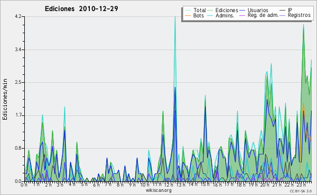Click the 2.5 y-axis value
This screenshot has width=317, height=195.
coord(18,82)
